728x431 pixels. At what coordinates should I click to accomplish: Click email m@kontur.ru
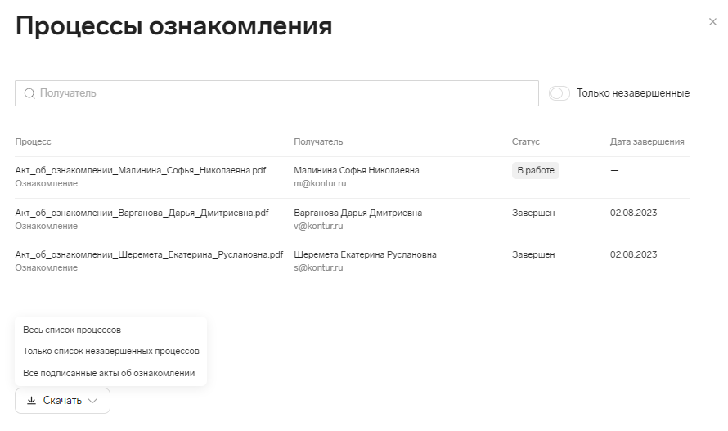click(x=320, y=183)
